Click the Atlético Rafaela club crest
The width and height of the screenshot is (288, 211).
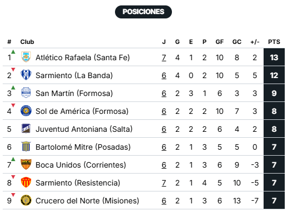pyautogui.click(x=26, y=57)
